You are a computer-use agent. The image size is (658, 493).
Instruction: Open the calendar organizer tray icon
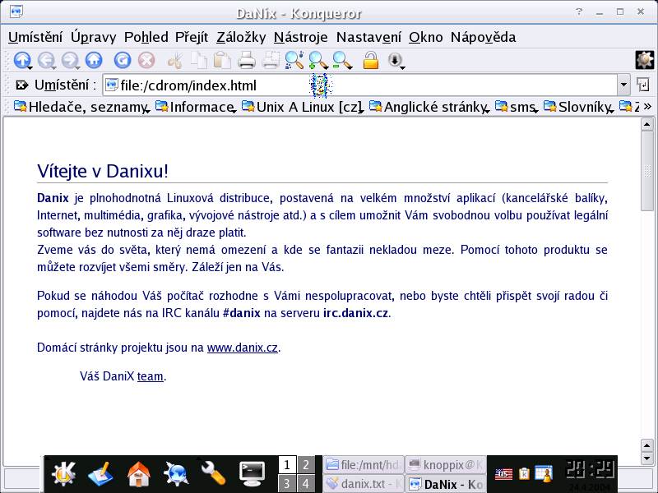click(544, 473)
